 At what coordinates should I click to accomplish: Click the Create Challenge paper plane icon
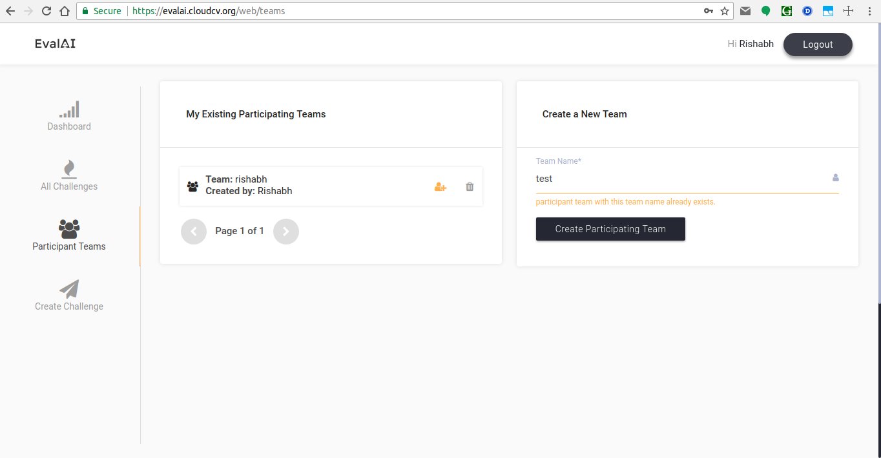[69, 288]
